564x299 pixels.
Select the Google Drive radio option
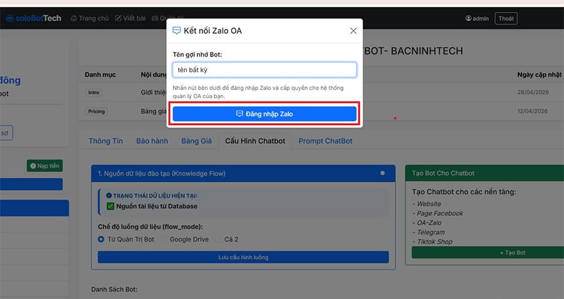click(164, 239)
